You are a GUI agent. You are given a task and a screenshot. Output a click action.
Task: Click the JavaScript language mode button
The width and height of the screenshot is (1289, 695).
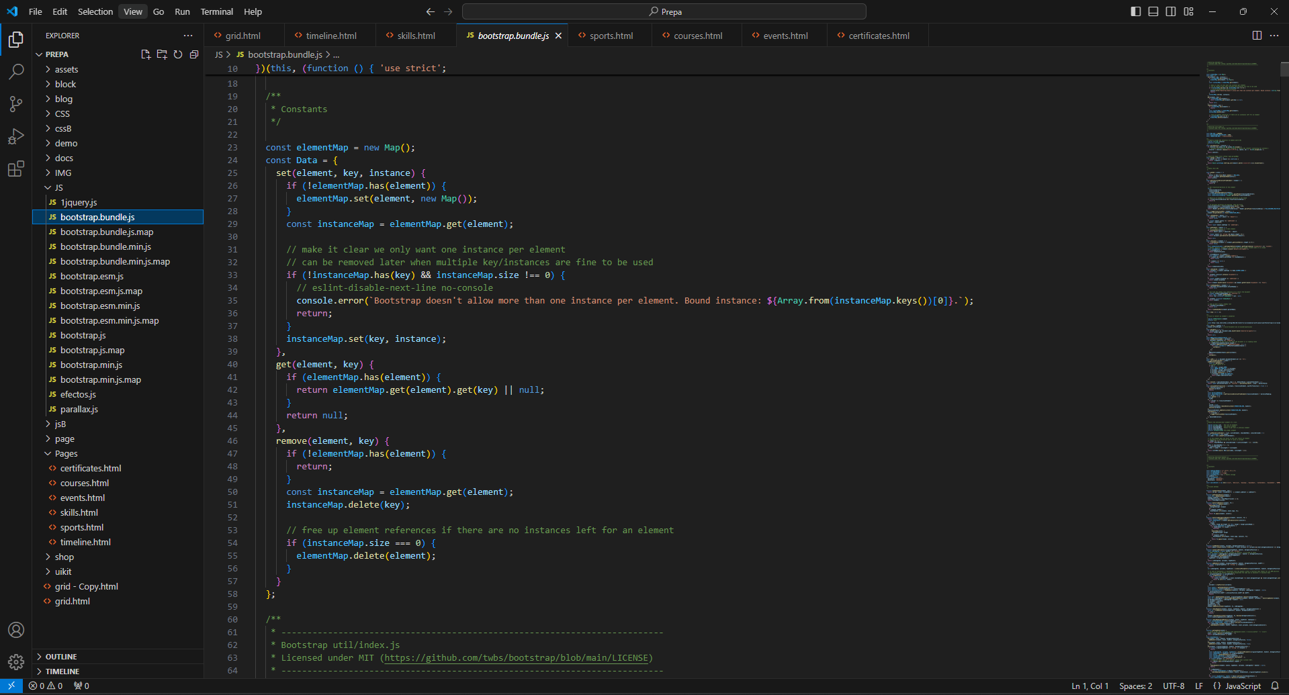click(1243, 686)
